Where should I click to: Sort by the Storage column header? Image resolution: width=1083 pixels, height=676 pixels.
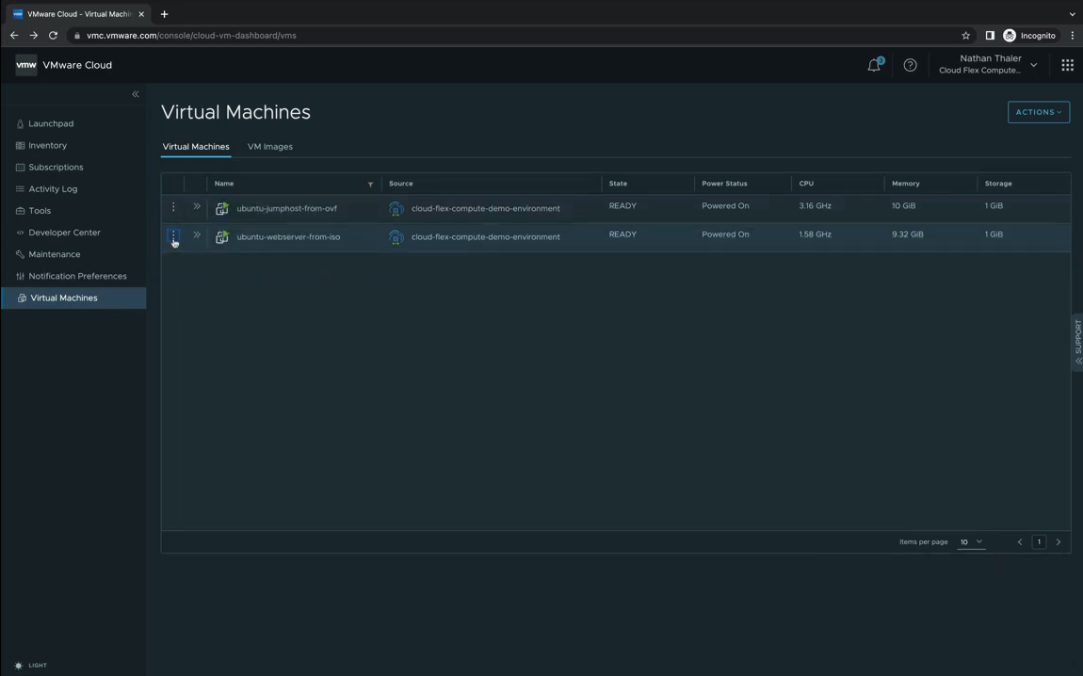pyautogui.click(x=998, y=184)
